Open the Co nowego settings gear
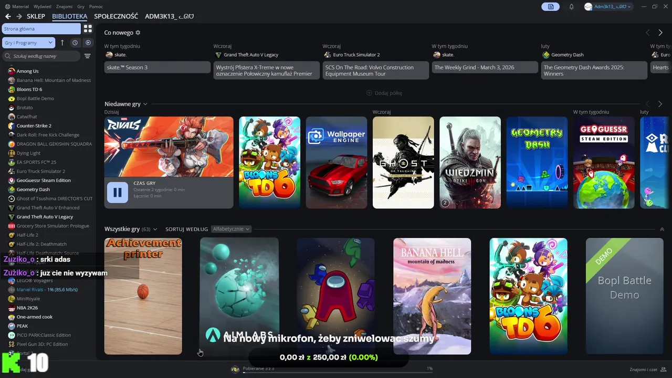Screen dimensions: 672x378 pos(138,33)
